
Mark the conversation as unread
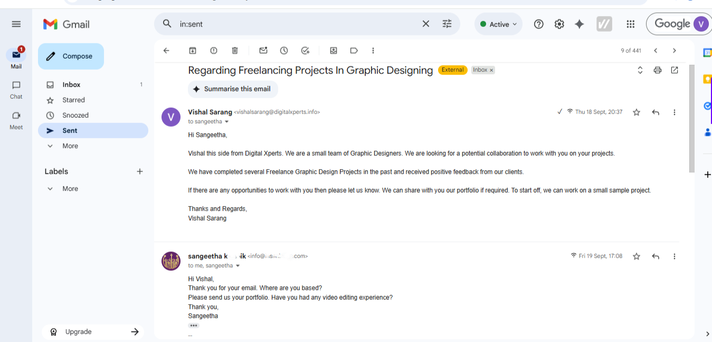coord(263,51)
